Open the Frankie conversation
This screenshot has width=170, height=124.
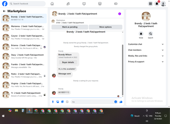(24, 66)
